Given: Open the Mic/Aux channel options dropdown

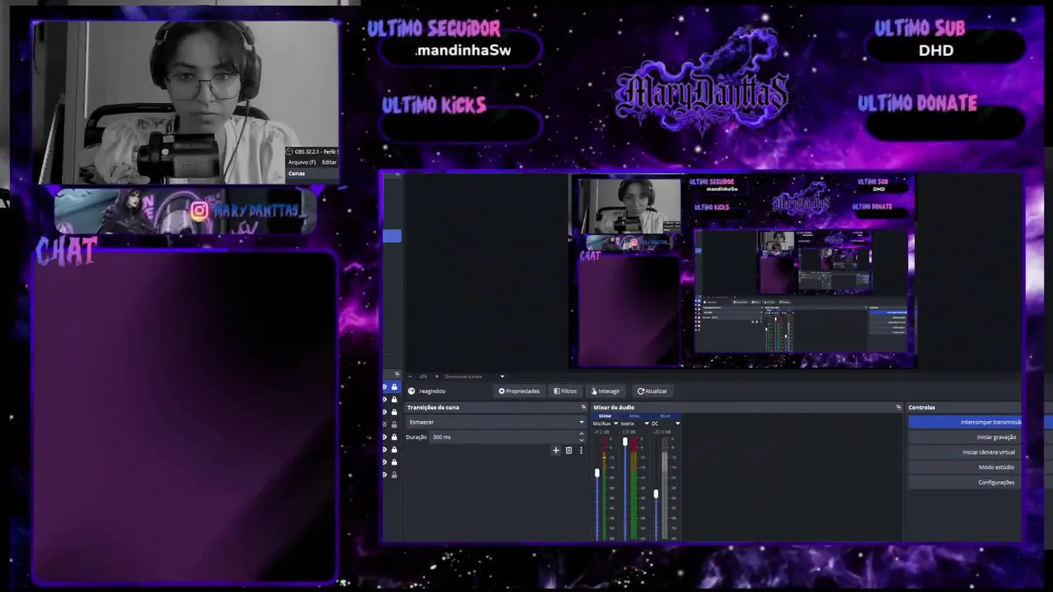Looking at the screenshot, I should pyautogui.click(x=615, y=424).
